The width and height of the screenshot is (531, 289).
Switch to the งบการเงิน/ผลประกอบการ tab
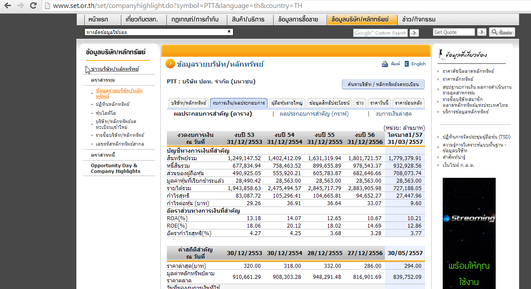coord(239,103)
